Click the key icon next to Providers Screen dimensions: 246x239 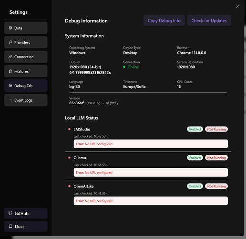tap(10, 42)
